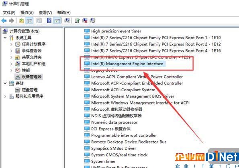The height and width of the screenshot is (168, 239).
Task: Expand the 性能 node
Action: [11, 70]
